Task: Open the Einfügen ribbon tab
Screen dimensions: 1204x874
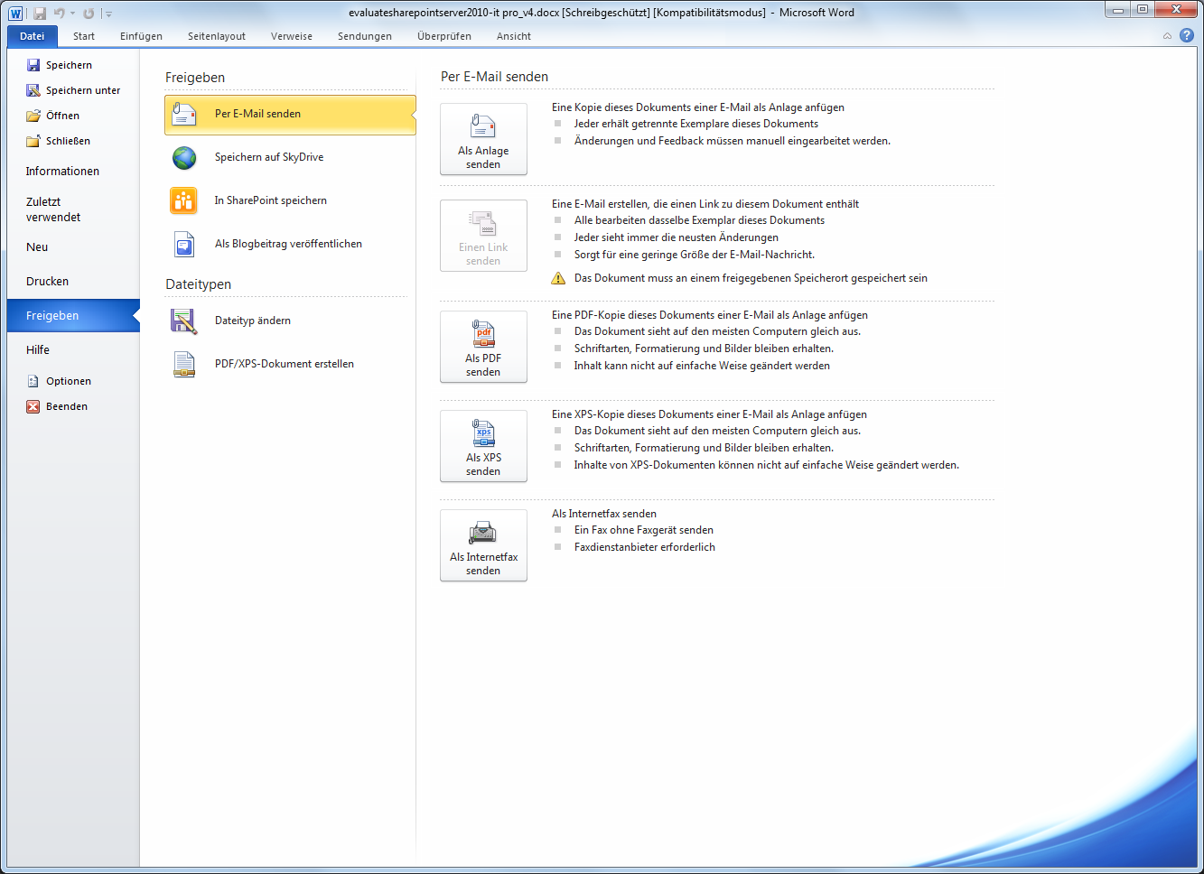Action: coord(141,36)
